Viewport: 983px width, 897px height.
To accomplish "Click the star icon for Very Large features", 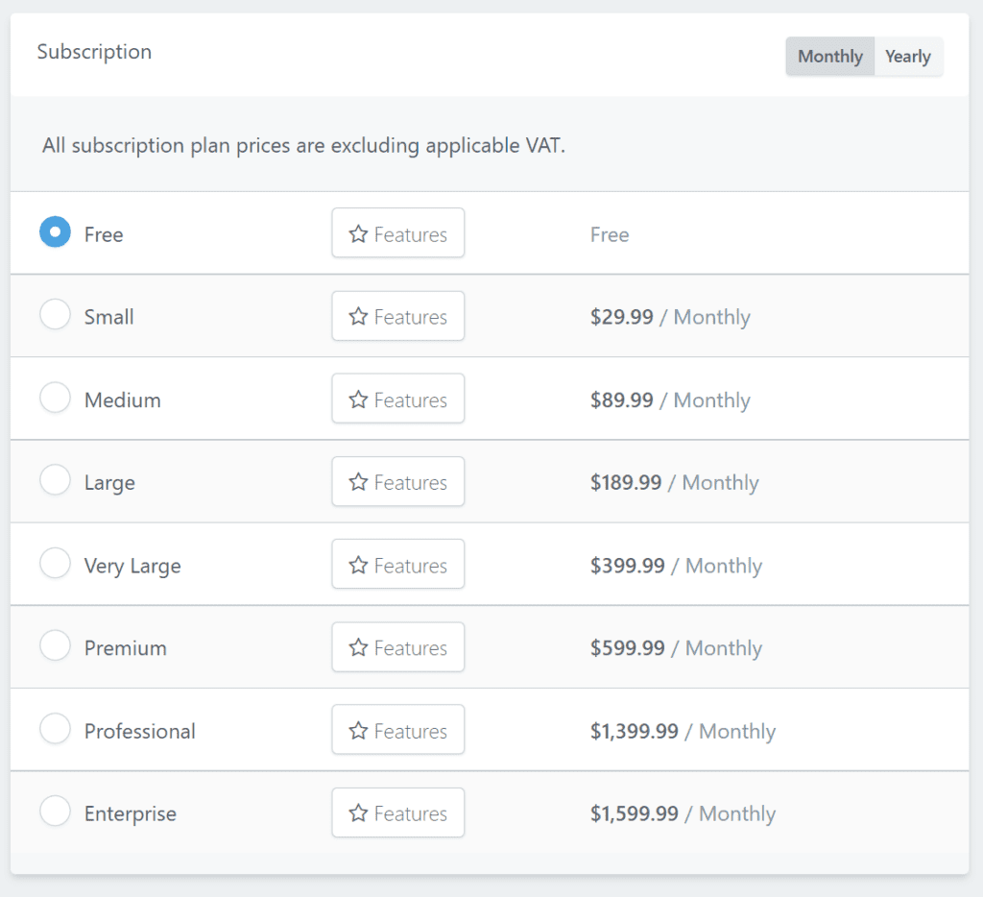I will (359, 564).
